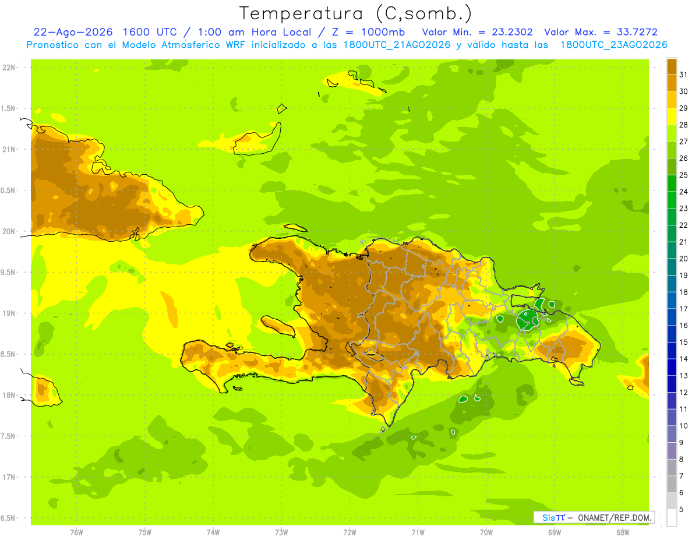The height and width of the screenshot is (540, 699).
Task: Click the clipped "9.5N" latitude label
Action: (x=9, y=273)
